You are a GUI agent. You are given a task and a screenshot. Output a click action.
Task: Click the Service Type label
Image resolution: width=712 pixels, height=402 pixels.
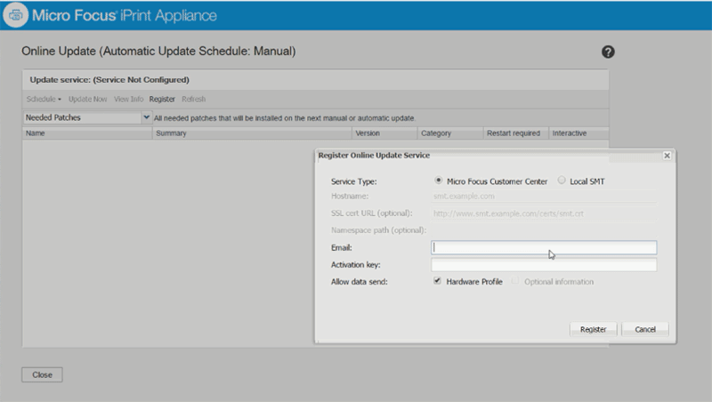pos(353,181)
